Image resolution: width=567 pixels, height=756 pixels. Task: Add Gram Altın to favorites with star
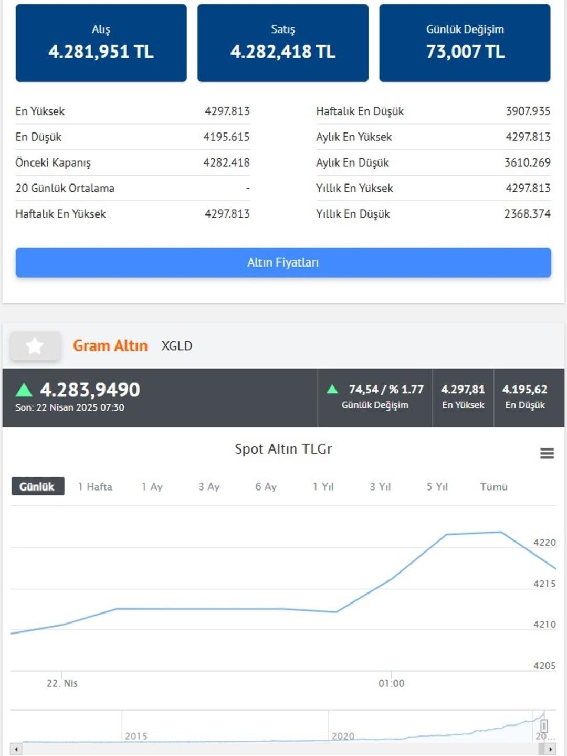click(35, 346)
